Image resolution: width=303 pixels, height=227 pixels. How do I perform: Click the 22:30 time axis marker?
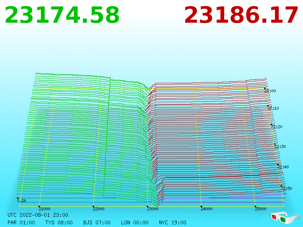[x=280, y=146]
